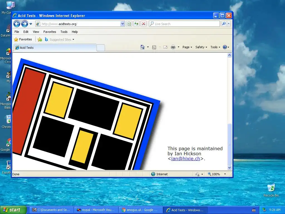Click the RSS feeds icon

click(154, 47)
